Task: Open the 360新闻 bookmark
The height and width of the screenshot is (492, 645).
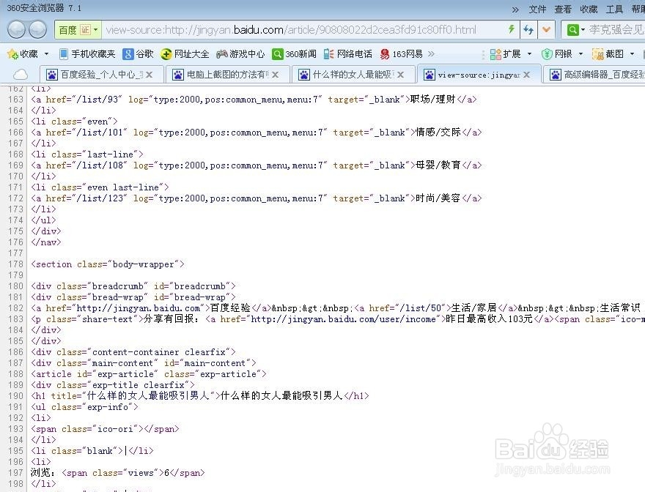Action: tap(295, 54)
